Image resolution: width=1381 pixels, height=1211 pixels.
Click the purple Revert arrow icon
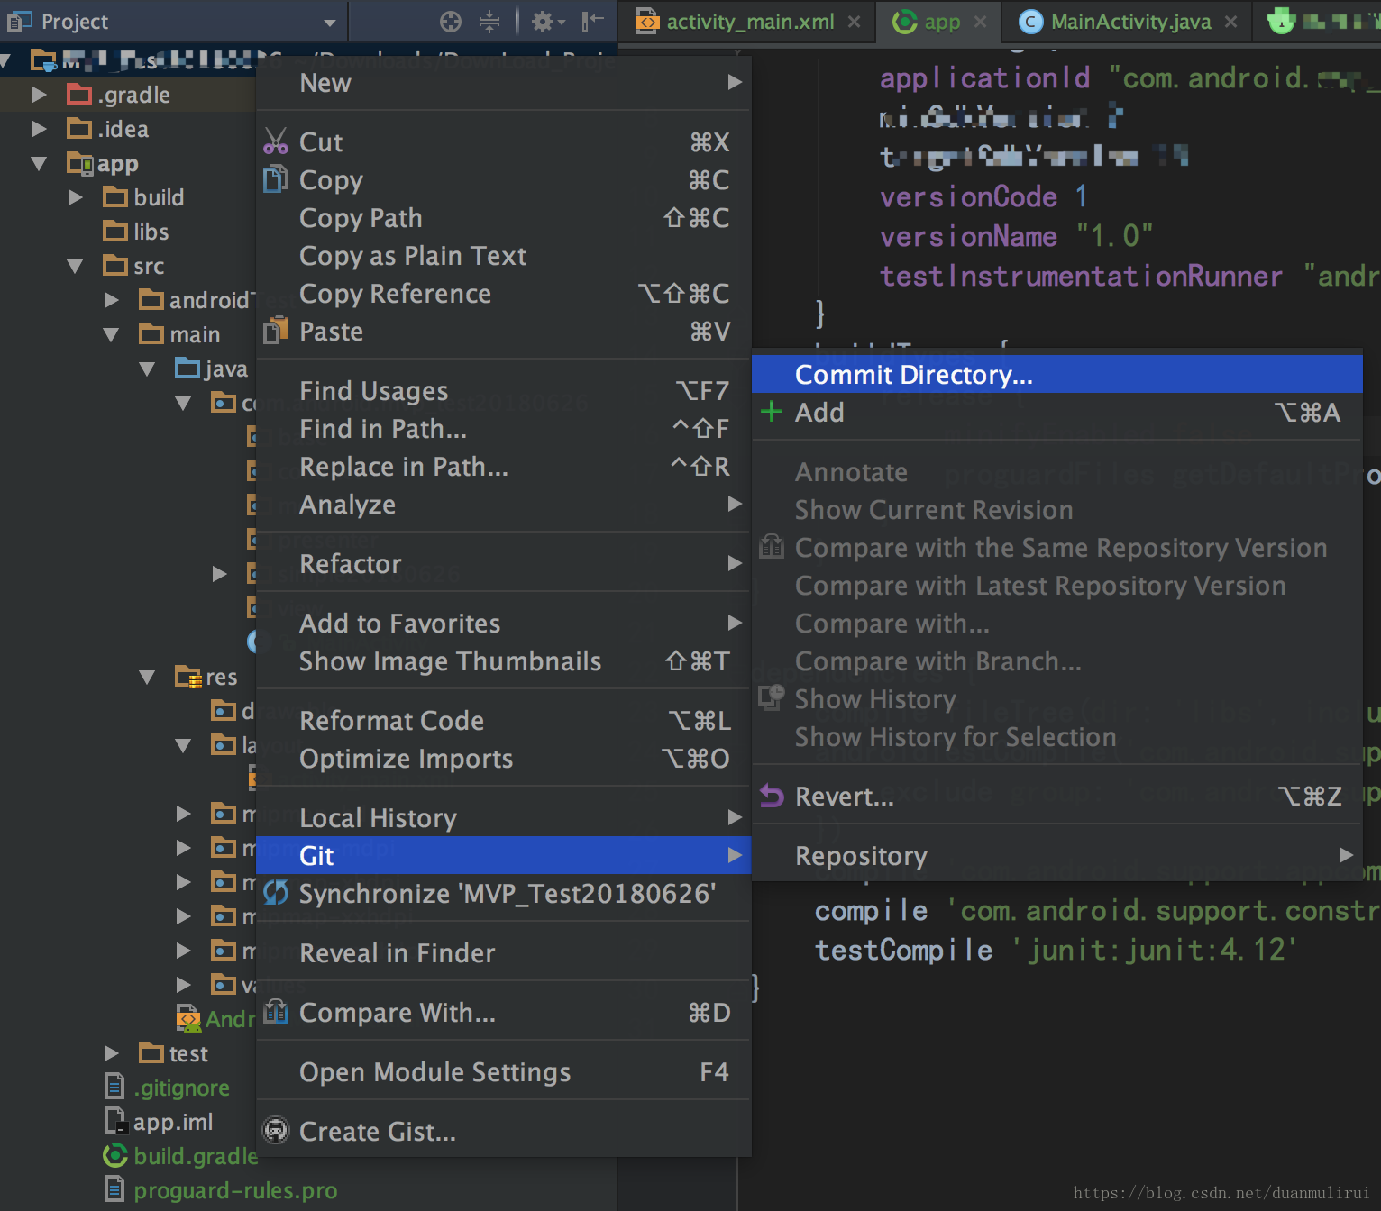pos(772,796)
